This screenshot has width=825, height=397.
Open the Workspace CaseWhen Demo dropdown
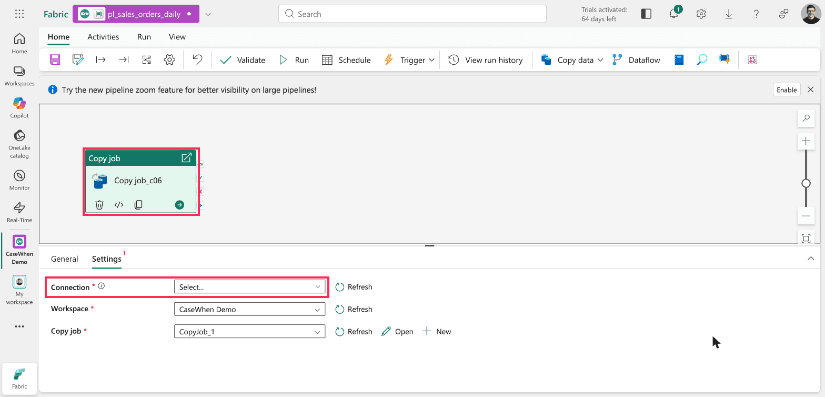coord(249,309)
